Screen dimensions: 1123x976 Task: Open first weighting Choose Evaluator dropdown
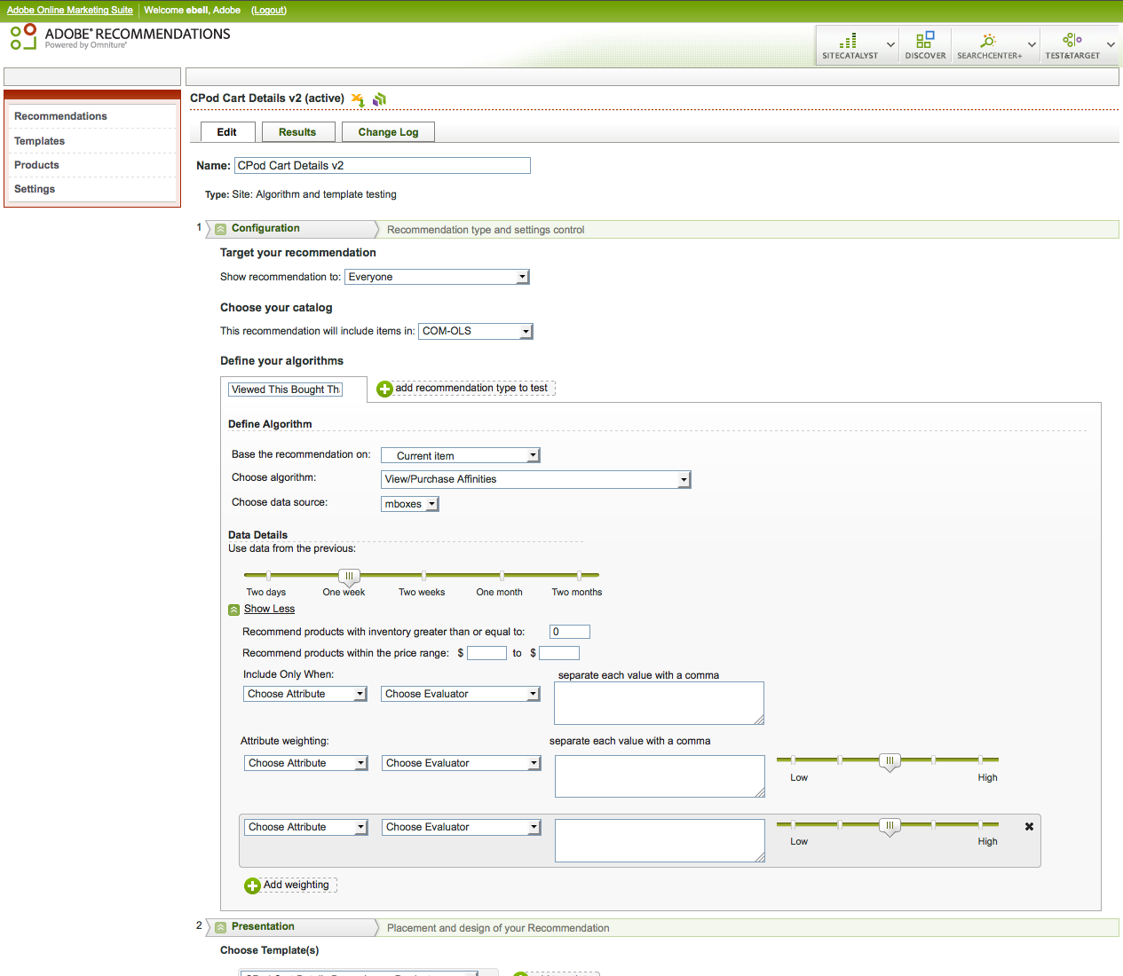(x=462, y=763)
